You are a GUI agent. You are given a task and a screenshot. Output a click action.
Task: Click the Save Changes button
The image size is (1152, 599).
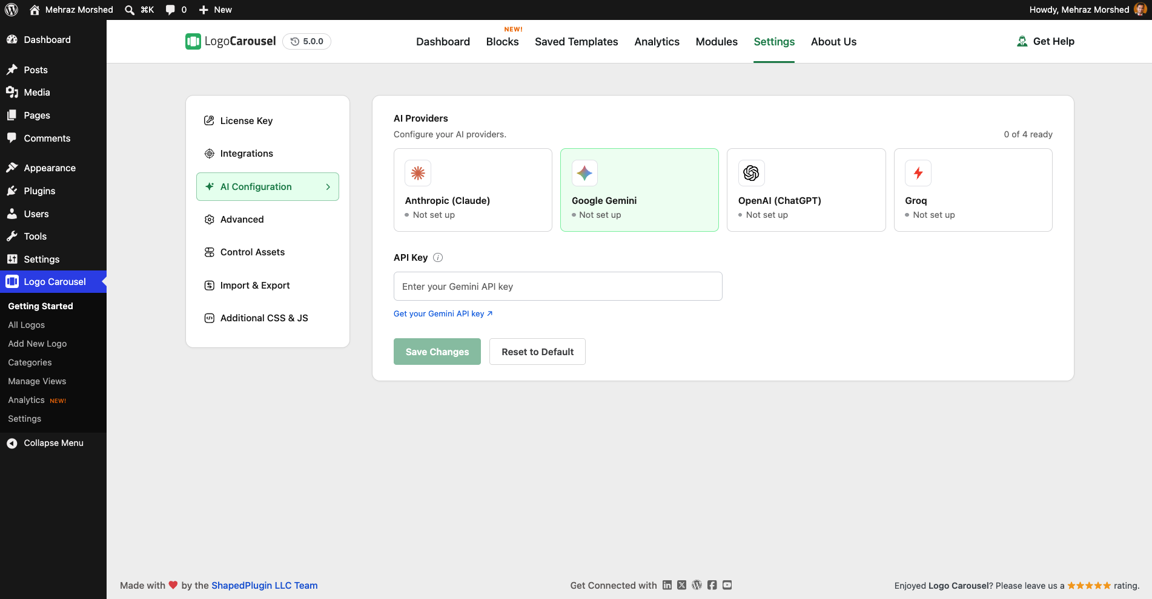pos(437,352)
